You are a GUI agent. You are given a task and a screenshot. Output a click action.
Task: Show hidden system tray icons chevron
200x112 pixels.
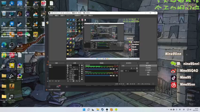pyautogui.click(x=168, y=110)
